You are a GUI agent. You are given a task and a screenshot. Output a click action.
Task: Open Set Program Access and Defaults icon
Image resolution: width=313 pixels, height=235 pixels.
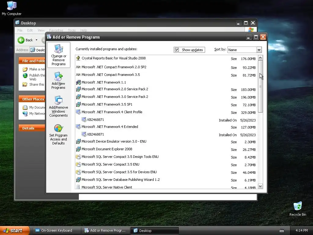[58, 128]
